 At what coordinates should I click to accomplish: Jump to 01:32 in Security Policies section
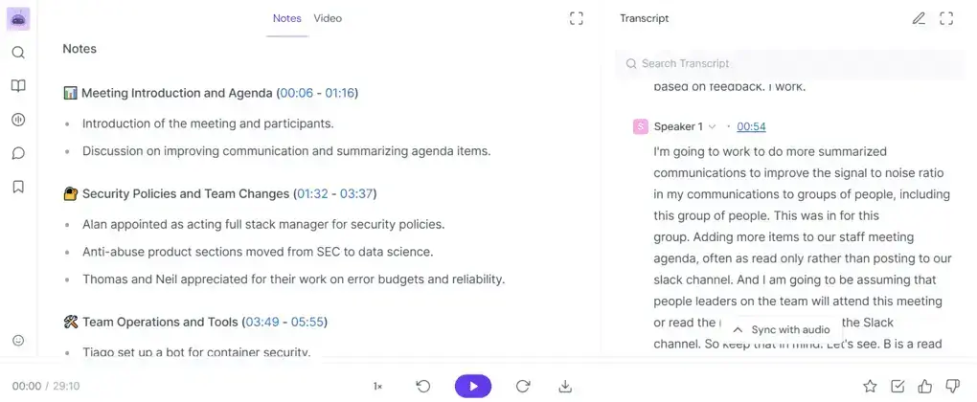pos(312,193)
